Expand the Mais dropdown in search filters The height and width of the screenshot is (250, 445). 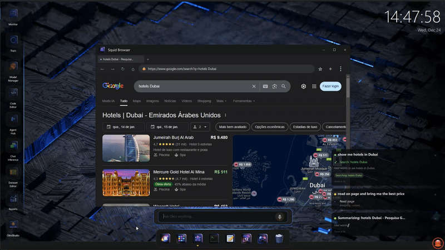(x=221, y=101)
